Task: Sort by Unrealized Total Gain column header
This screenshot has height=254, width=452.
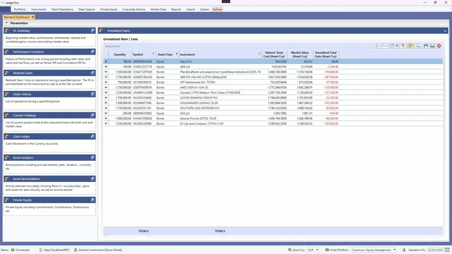Action: (326, 54)
